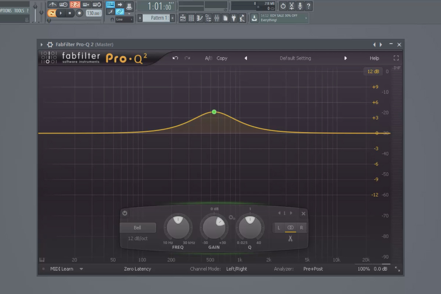The height and width of the screenshot is (294, 441).
Task: Click the microphone recording icon
Action: 300,6
